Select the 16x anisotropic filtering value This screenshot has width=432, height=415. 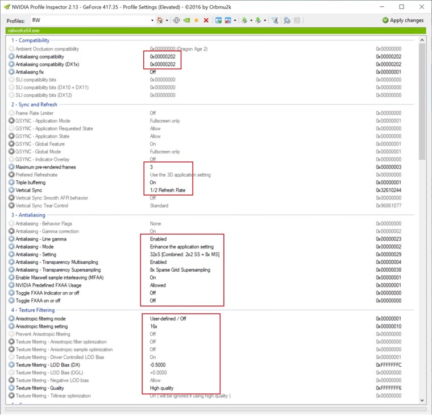[x=153, y=326]
